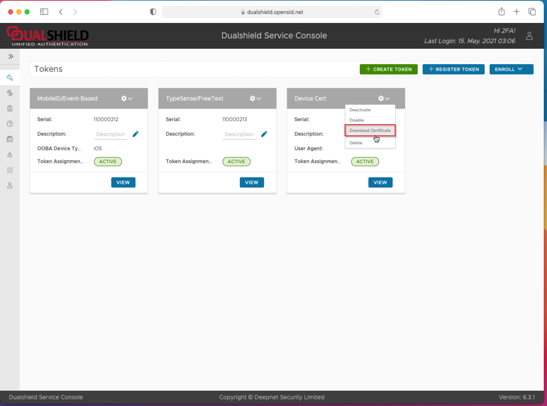Click the warning triangle sidebar icon
Image resolution: width=547 pixels, height=406 pixels.
[x=10, y=155]
